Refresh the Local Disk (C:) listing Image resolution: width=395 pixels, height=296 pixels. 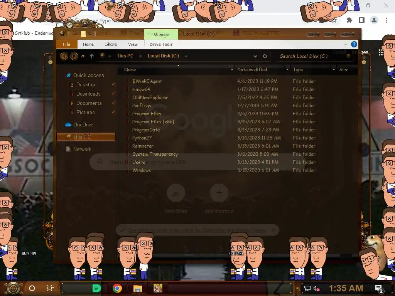(x=265, y=56)
